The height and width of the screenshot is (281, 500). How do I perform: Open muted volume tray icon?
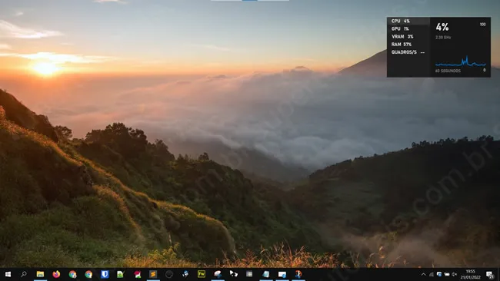click(455, 274)
